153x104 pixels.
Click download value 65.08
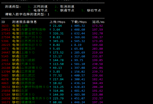pos(79,49)
